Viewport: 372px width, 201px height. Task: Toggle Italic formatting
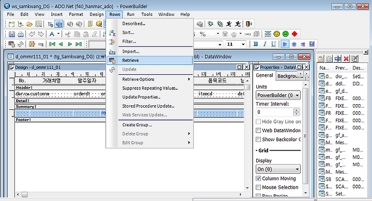pyautogui.click(x=265, y=44)
